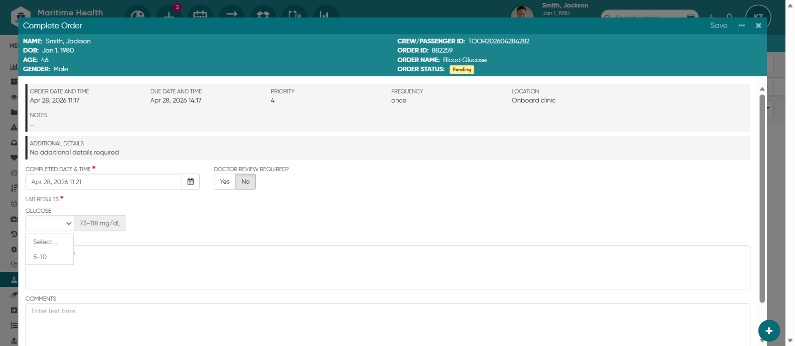Screen dimensions: 795x346
Task: Open the calendar icon in top navigation
Action: pyautogui.click(x=200, y=14)
